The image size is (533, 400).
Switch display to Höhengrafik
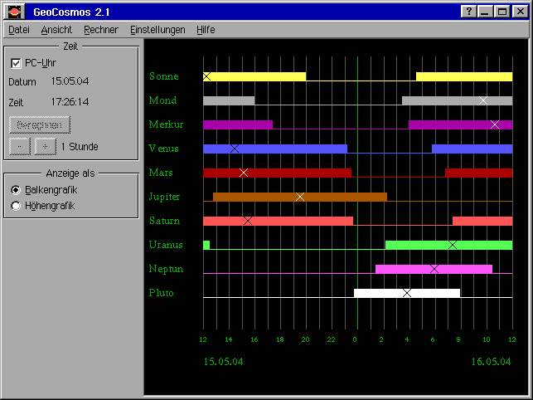pos(17,206)
